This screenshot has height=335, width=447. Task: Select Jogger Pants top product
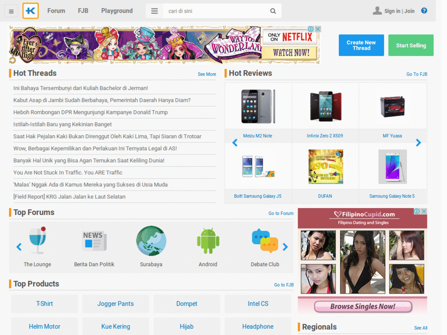pos(115,304)
